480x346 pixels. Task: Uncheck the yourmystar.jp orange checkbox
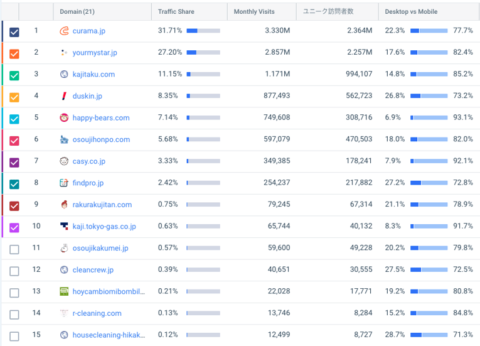point(14,54)
